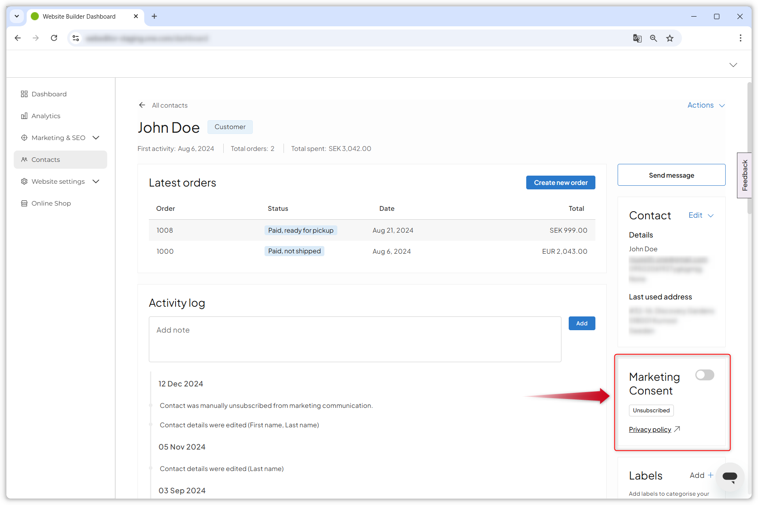Open the chat bubble widget
758x505 pixels.
pos(730,477)
